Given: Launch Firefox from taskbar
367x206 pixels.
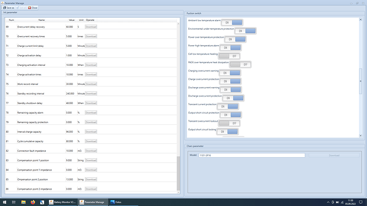Looking at the screenshot, I should [x=33, y=202].
